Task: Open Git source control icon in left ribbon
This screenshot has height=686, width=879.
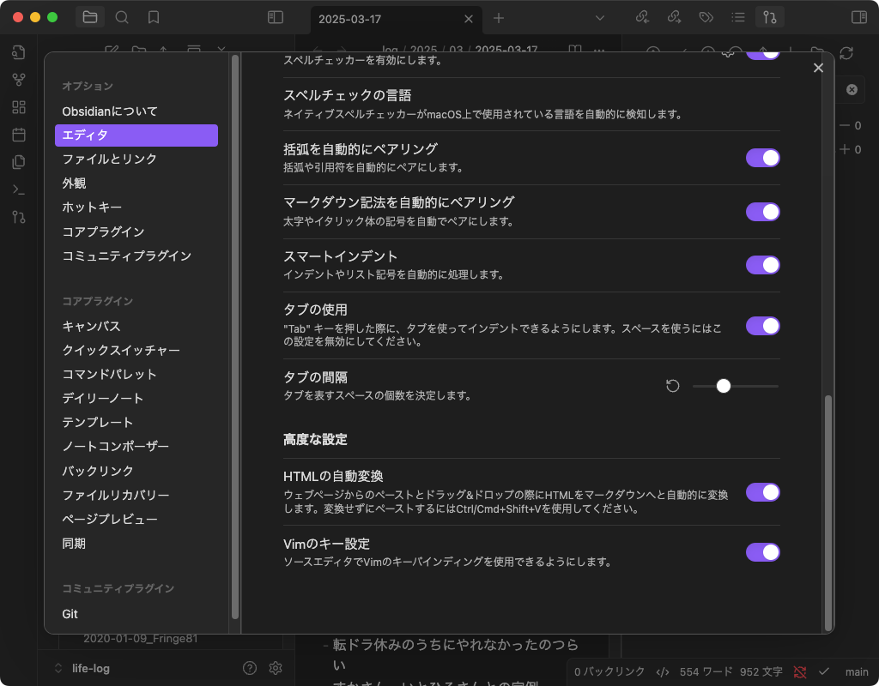Action: coord(19,217)
